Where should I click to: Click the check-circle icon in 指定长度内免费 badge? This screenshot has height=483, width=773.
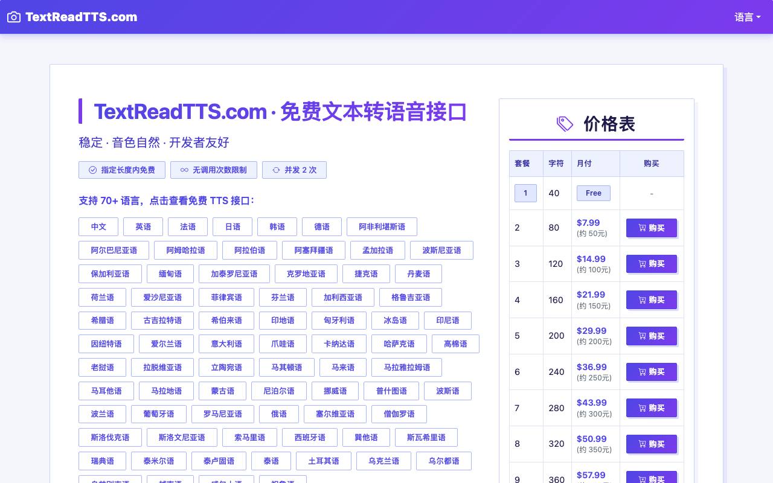click(x=92, y=170)
